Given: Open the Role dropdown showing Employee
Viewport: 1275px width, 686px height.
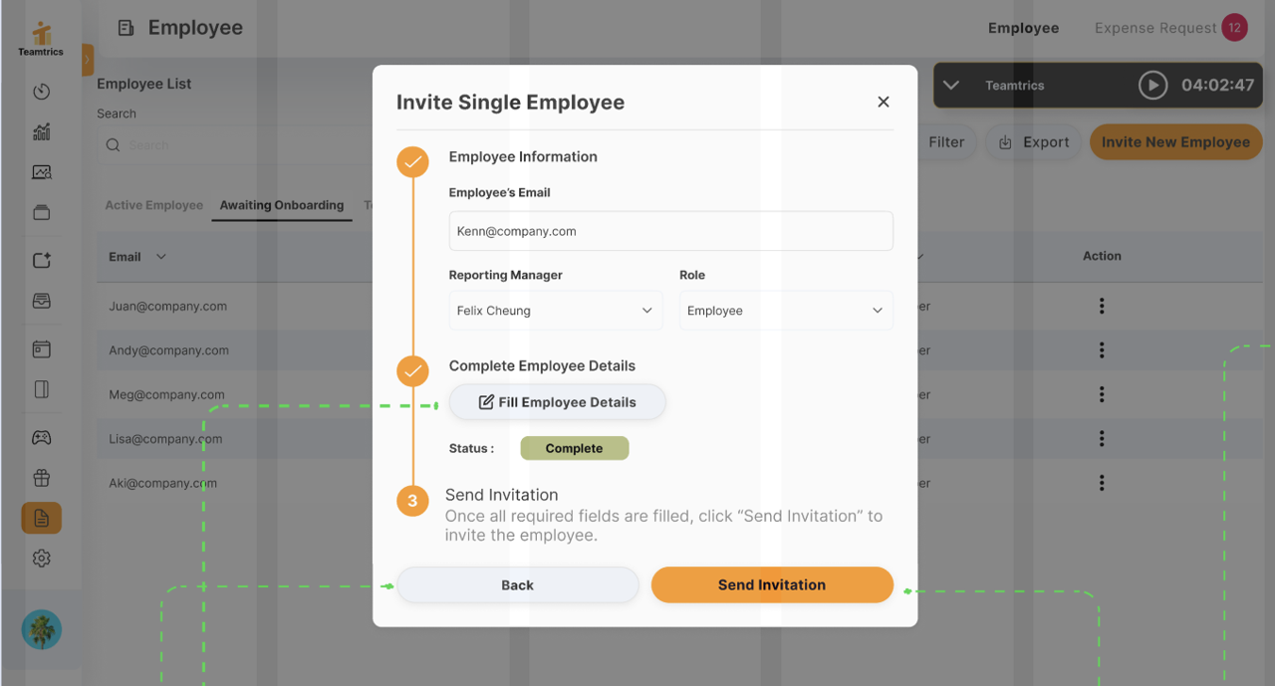Looking at the screenshot, I should coord(785,310).
